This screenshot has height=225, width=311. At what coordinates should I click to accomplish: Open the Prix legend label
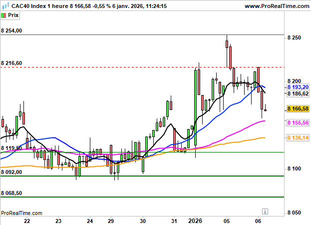click(13, 15)
